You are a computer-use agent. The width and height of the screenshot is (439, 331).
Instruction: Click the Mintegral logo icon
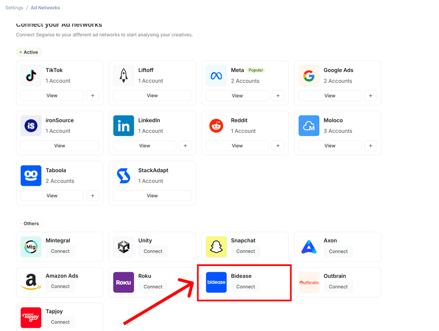(31, 247)
